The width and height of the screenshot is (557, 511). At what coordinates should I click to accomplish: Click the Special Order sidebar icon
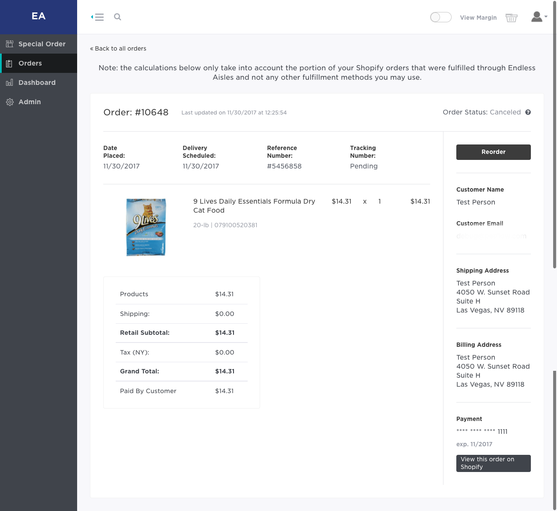[9, 44]
